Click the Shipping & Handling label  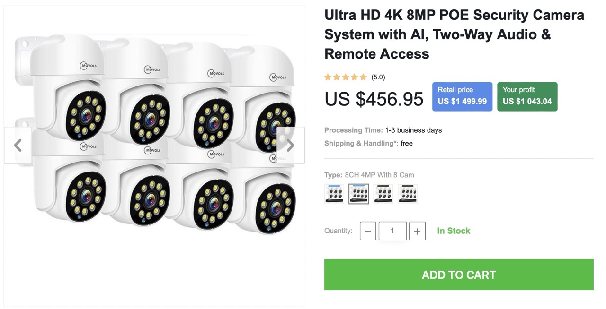(x=361, y=143)
